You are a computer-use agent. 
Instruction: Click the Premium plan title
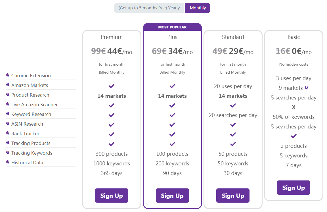(x=112, y=37)
